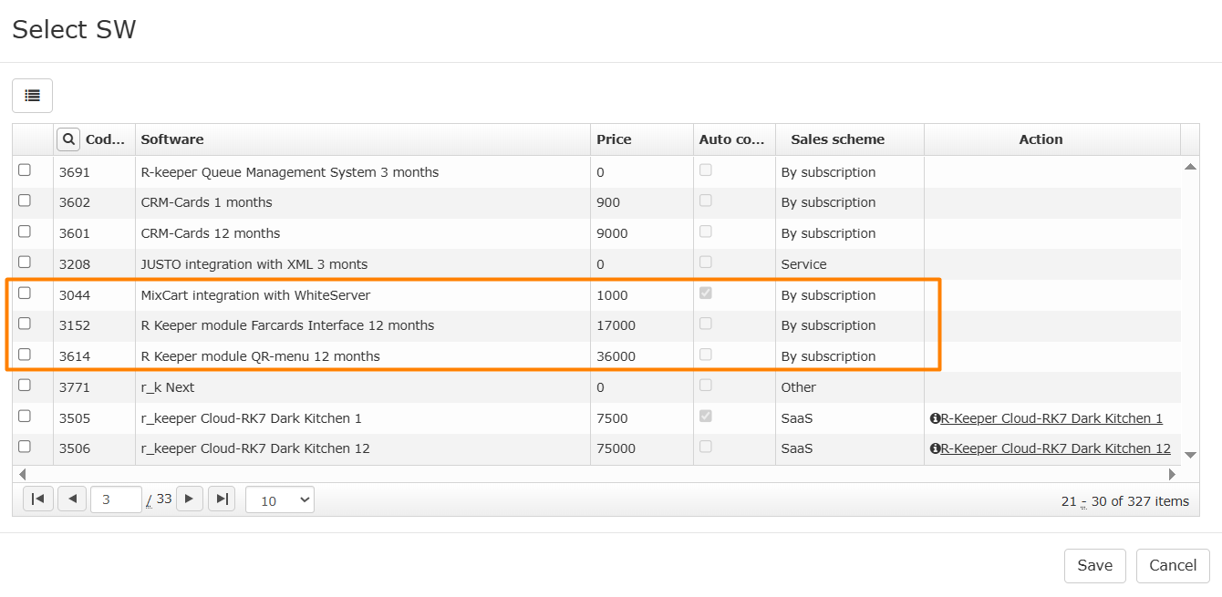
Task: Open R-Keeper Cloud-RK7 Dark Kitchen 12 link
Action: click(x=1055, y=448)
